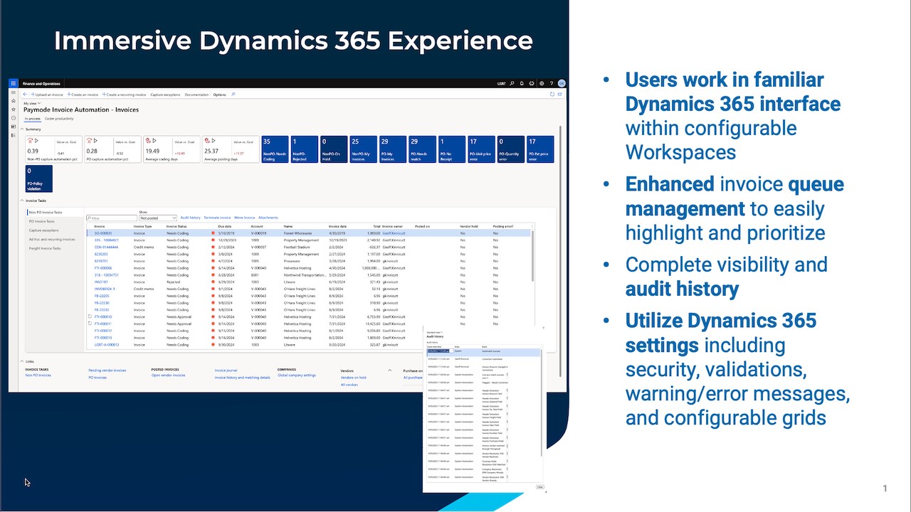Click Create a recurring invoice
Screen dimensions: 911x512
coord(124,95)
